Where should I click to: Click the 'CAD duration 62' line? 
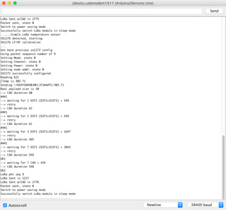click(x=16, y=108)
